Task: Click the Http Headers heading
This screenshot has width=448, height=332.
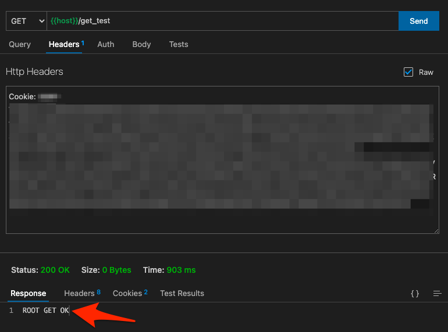Action: coord(34,72)
